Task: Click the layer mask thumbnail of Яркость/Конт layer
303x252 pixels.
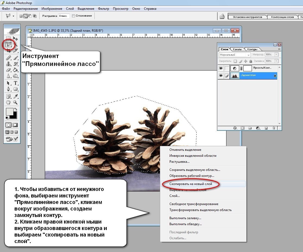Action: point(247,68)
